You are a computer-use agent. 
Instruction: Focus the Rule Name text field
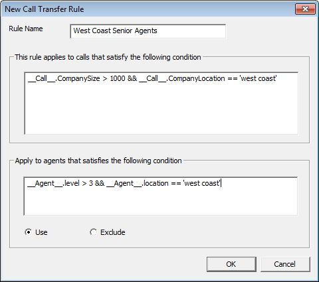click(x=148, y=31)
